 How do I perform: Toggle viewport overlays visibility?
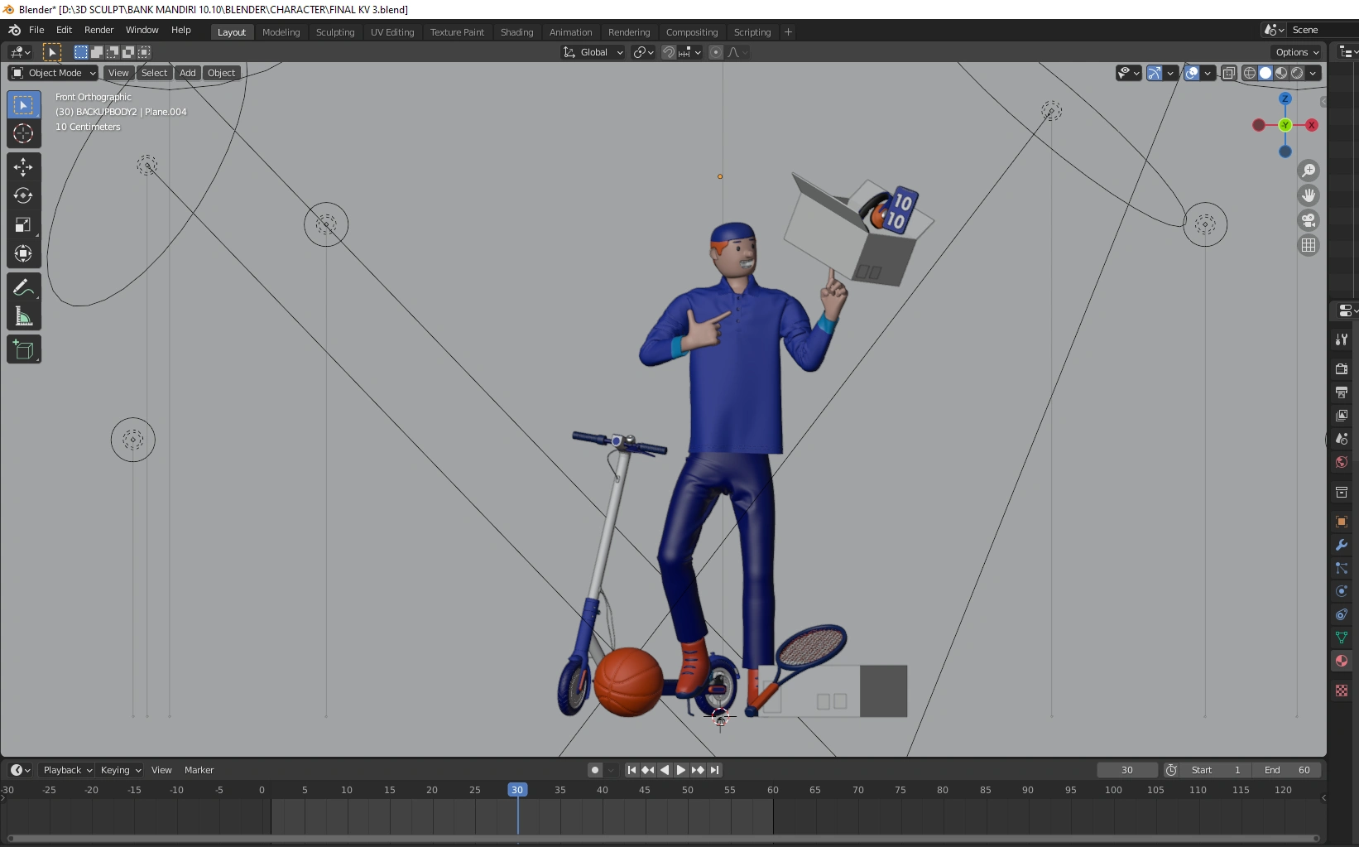tap(1192, 73)
